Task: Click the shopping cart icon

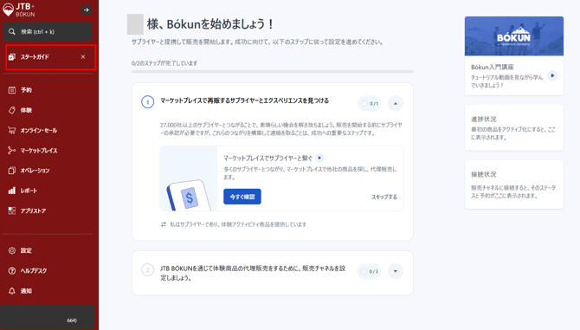Action: pos(12,130)
